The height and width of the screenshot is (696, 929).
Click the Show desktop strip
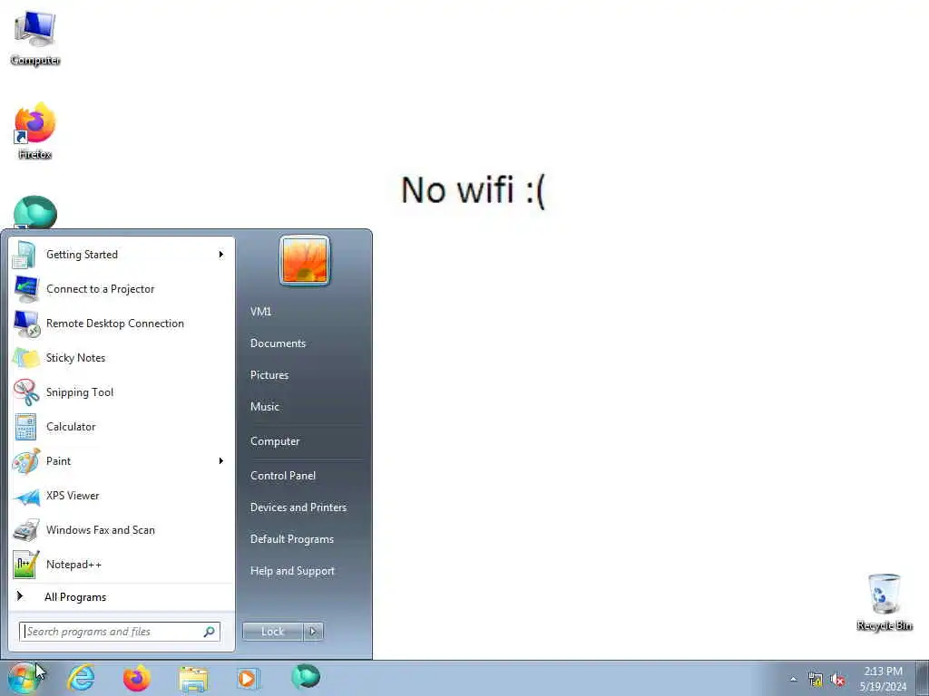[x=924, y=678]
